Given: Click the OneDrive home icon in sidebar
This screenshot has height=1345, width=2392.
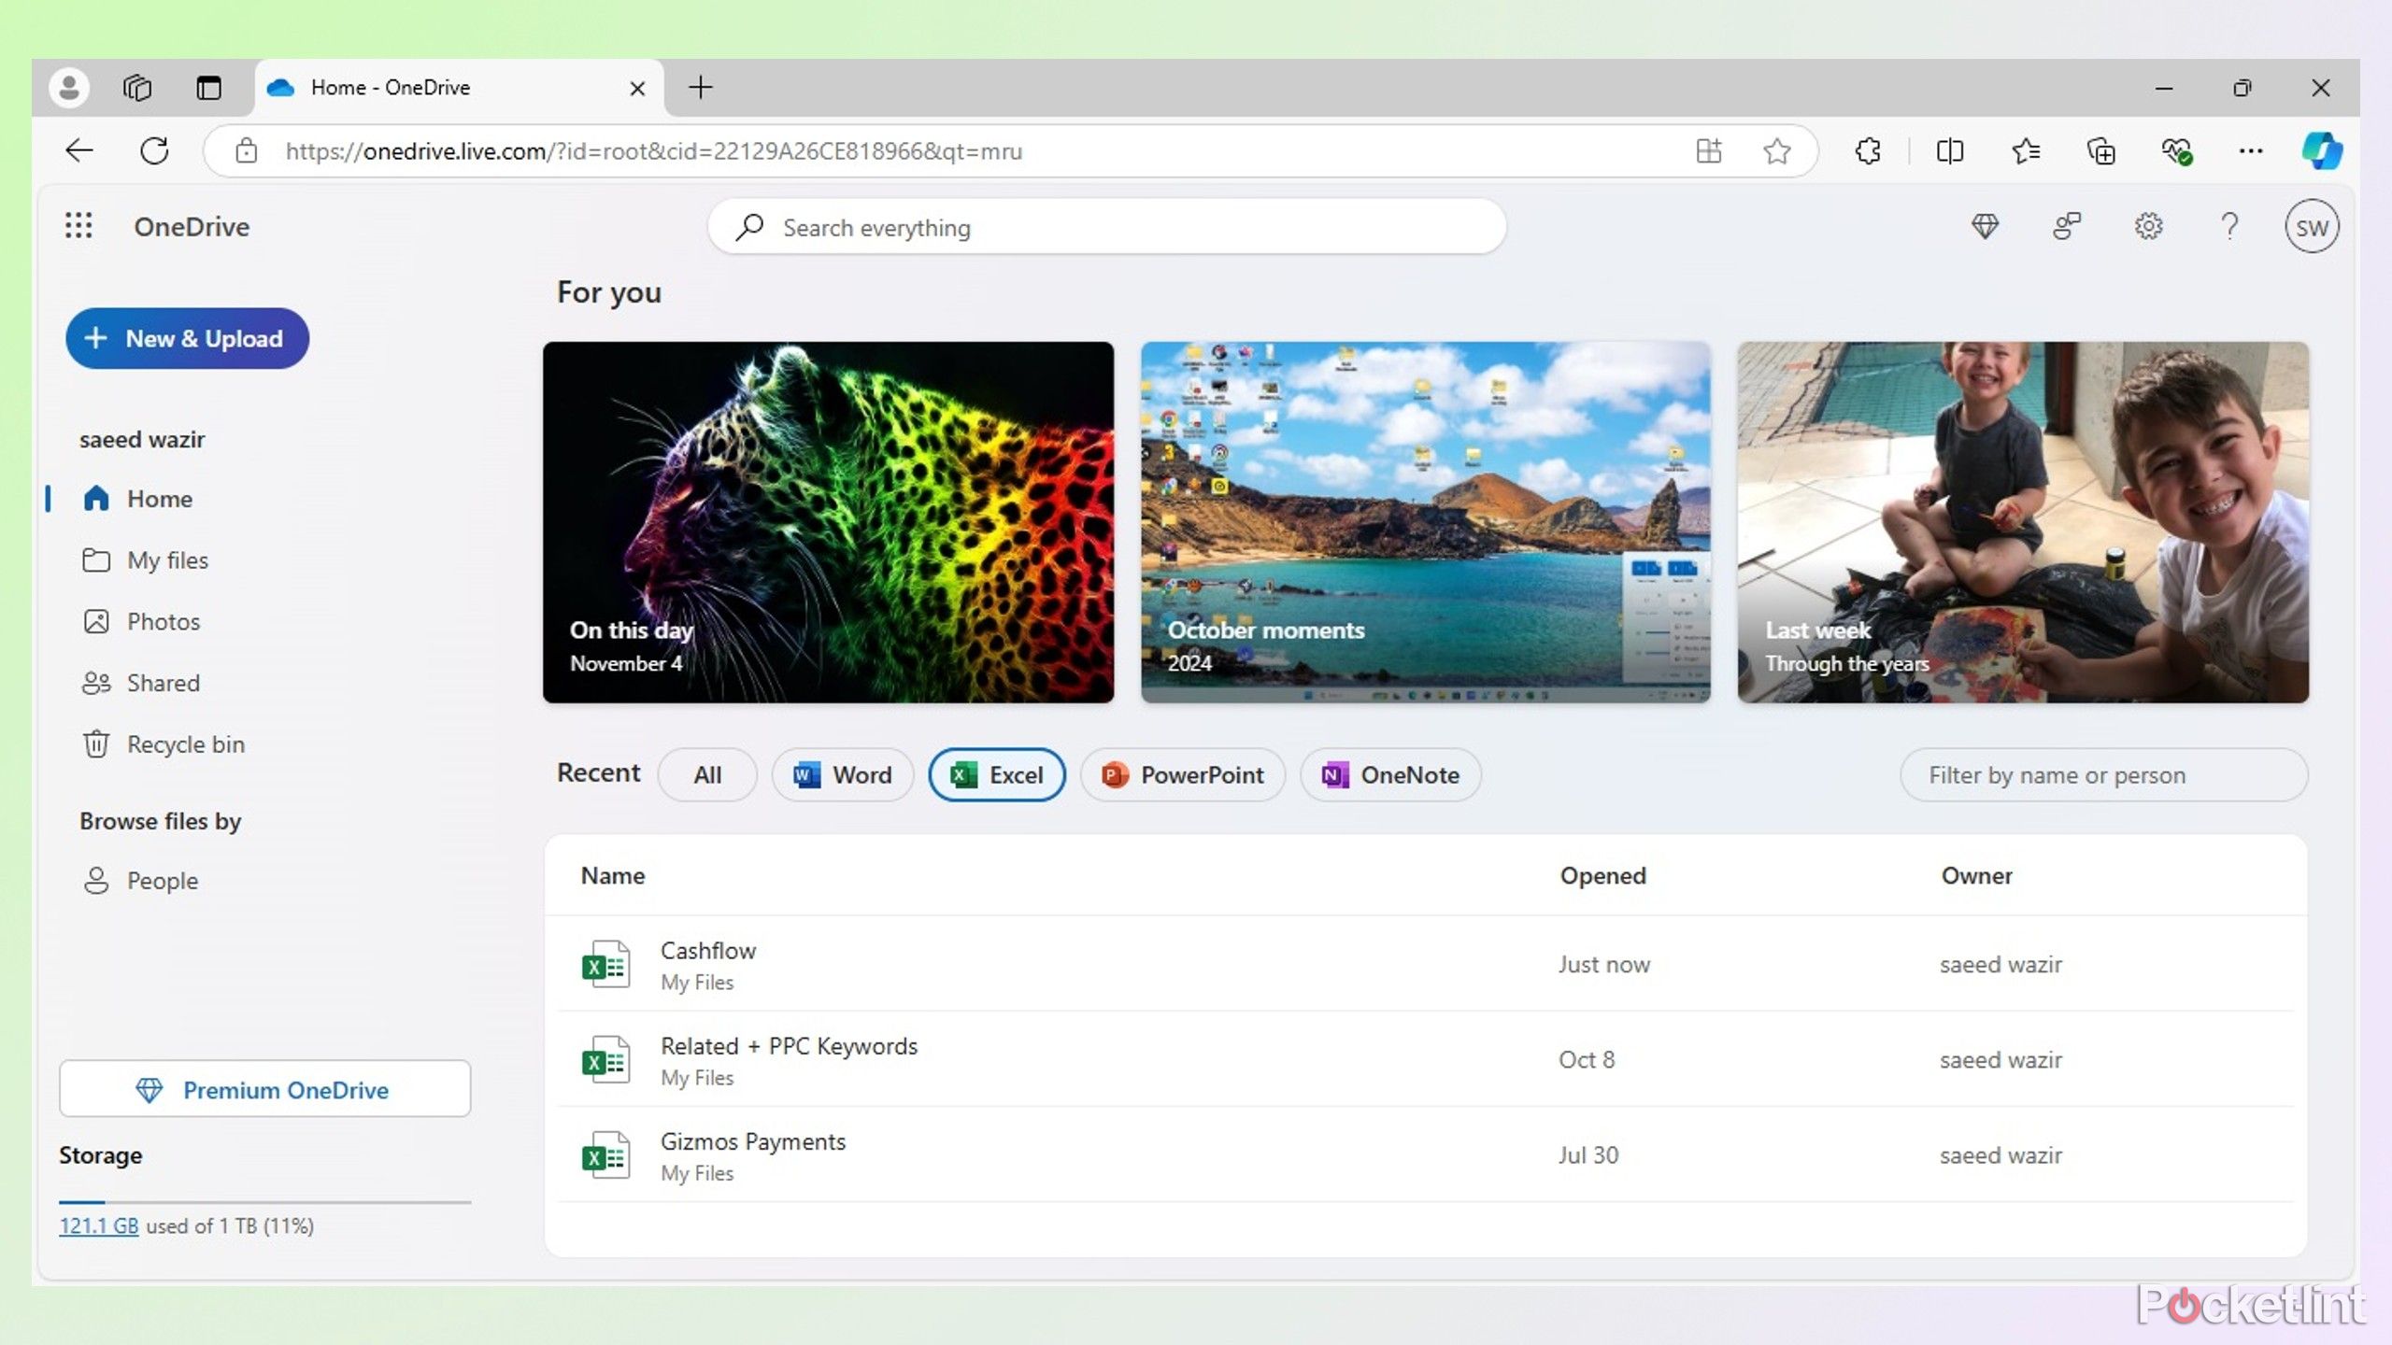Looking at the screenshot, I should pyautogui.click(x=95, y=498).
